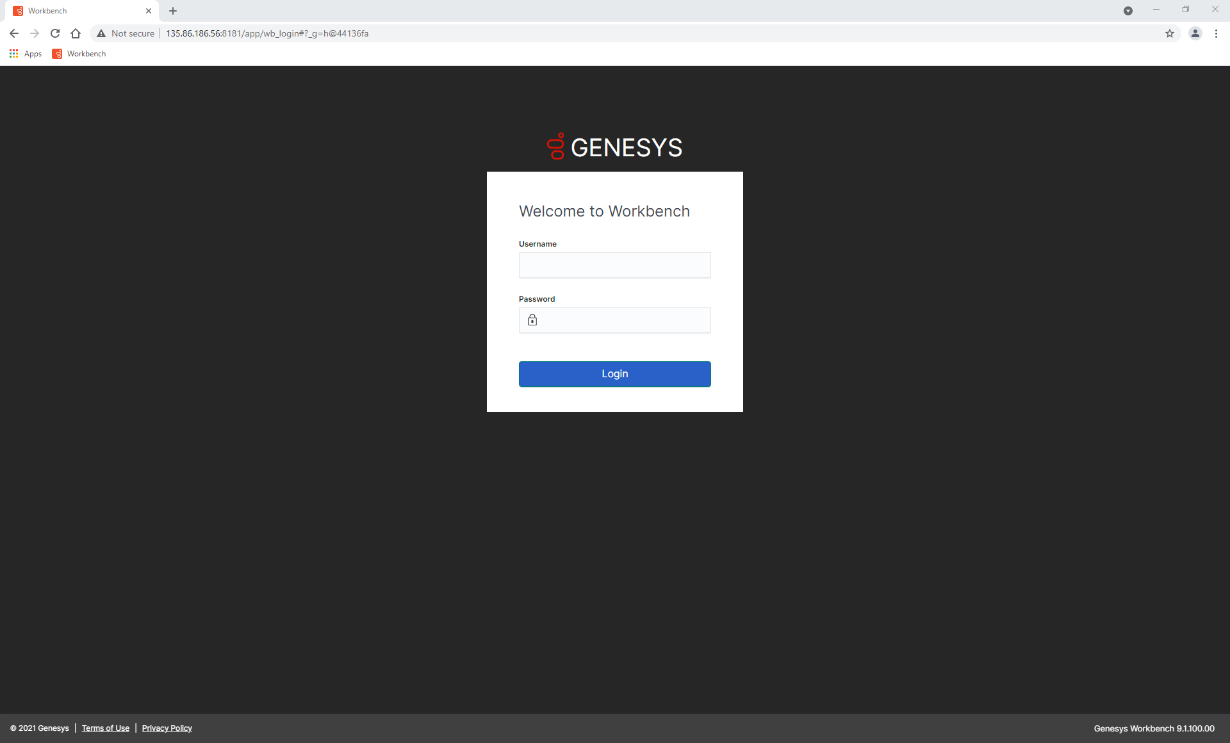The height and width of the screenshot is (743, 1230).
Task: Click the forward navigation arrow
Action: coord(35,33)
